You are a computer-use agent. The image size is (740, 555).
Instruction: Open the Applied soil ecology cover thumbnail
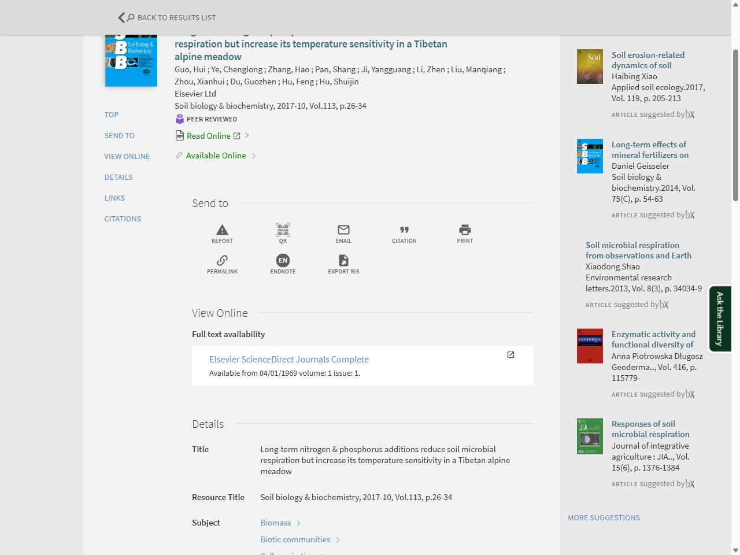tap(590, 66)
